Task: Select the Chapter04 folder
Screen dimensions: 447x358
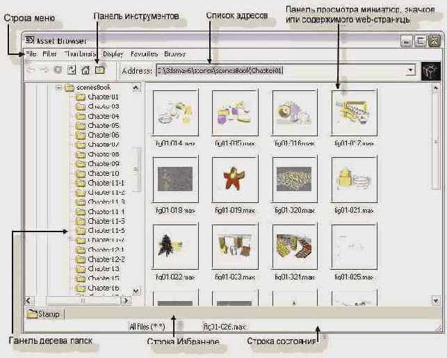Action: point(97,116)
